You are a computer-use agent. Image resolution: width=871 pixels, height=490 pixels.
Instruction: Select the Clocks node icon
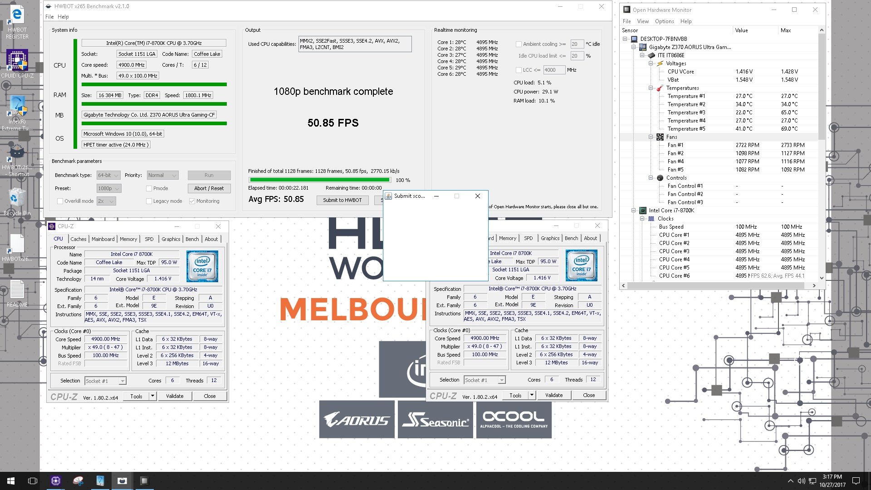coord(651,219)
